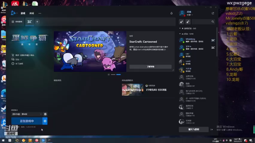Open the StarCraft shop cart link
The width and height of the screenshot is (255, 143).
pos(23,55)
